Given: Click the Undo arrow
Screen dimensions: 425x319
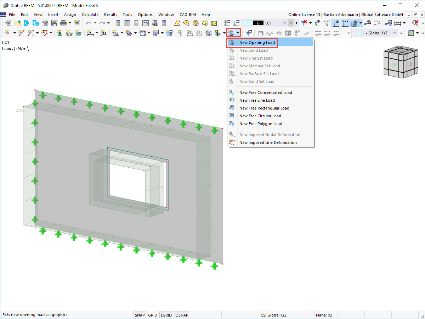Looking at the screenshot, I should point(88,23).
